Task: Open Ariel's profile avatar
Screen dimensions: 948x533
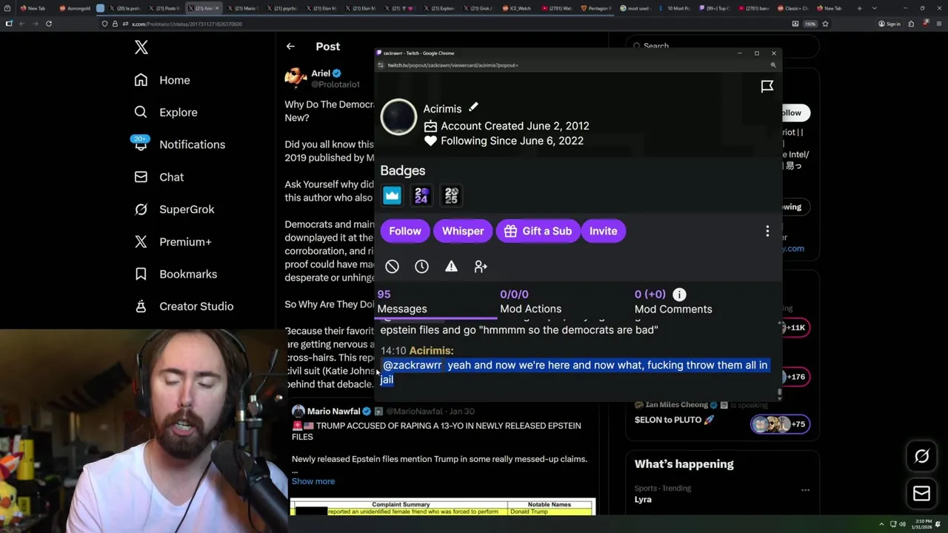Action: 296,78
